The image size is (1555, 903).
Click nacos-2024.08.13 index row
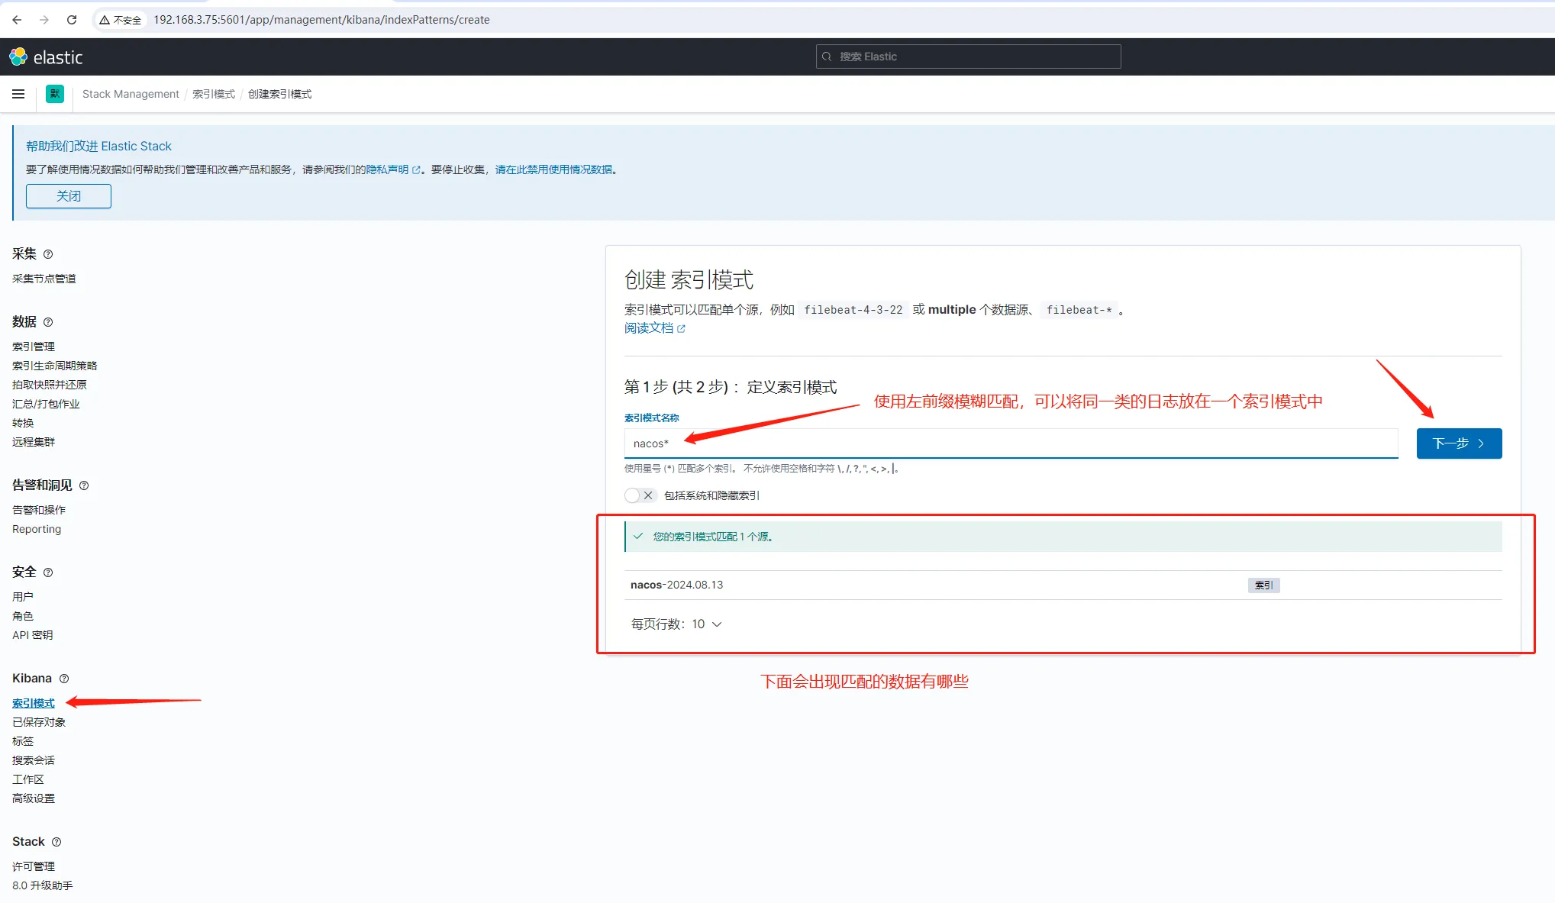tap(1063, 585)
